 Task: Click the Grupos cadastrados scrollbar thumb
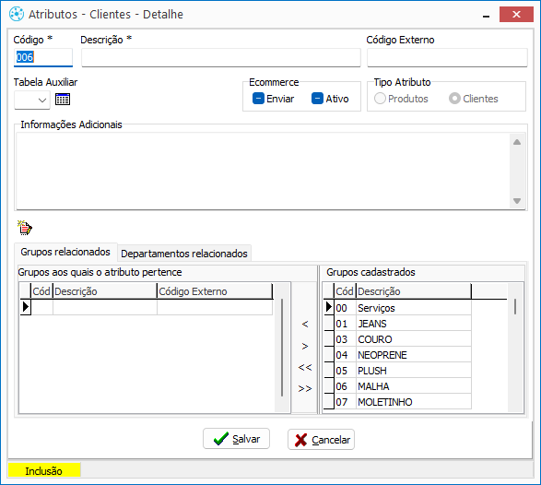[x=515, y=306]
